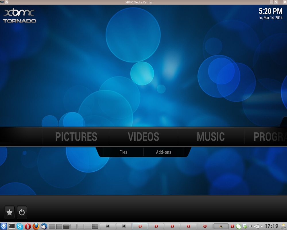
Task: Open the chat tray icon with green dot
Action: [245, 226]
